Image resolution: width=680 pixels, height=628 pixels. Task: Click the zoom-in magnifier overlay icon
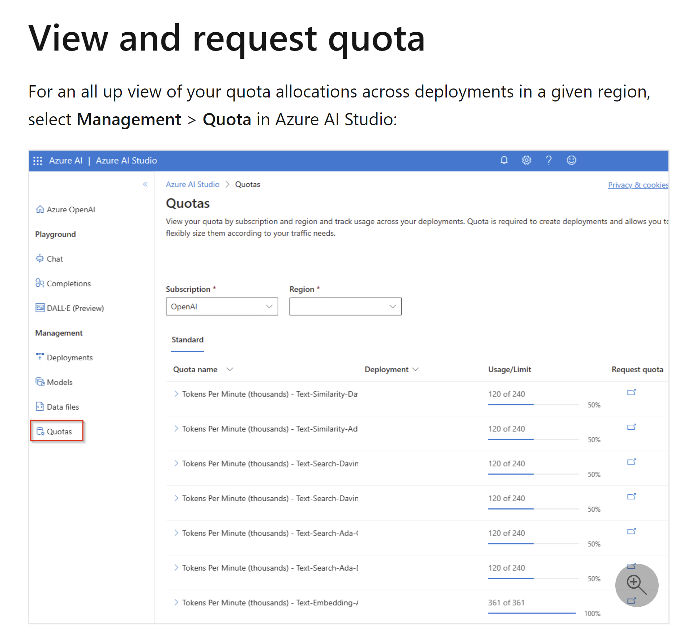pyautogui.click(x=636, y=585)
